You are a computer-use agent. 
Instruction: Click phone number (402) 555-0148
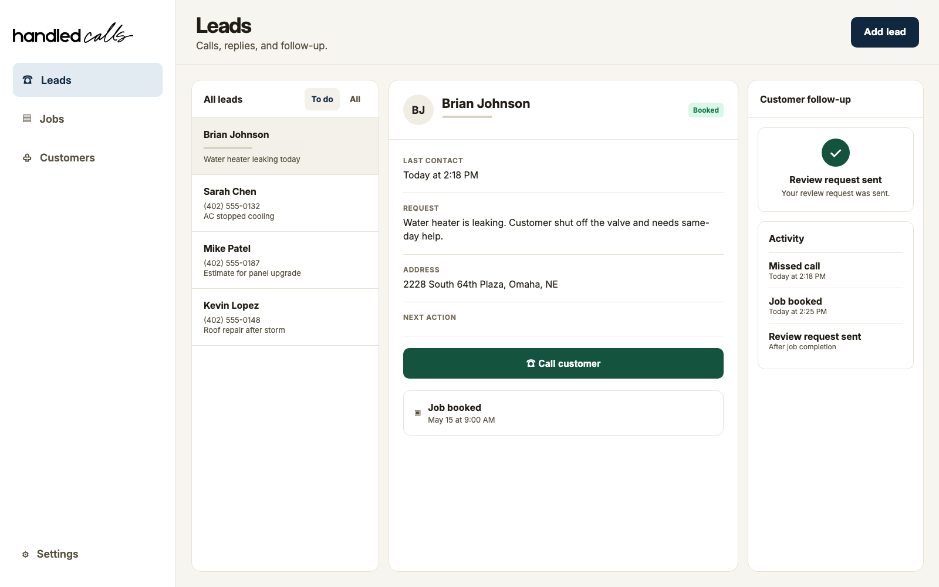pos(232,320)
